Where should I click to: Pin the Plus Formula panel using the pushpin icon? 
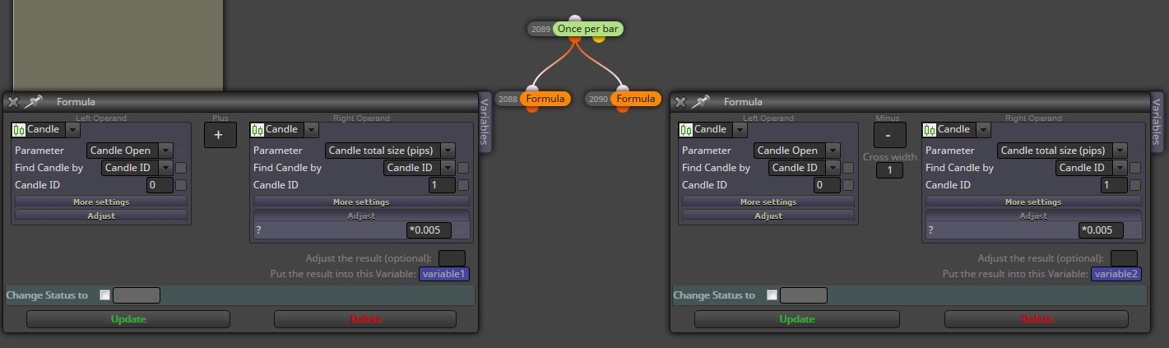tap(34, 102)
